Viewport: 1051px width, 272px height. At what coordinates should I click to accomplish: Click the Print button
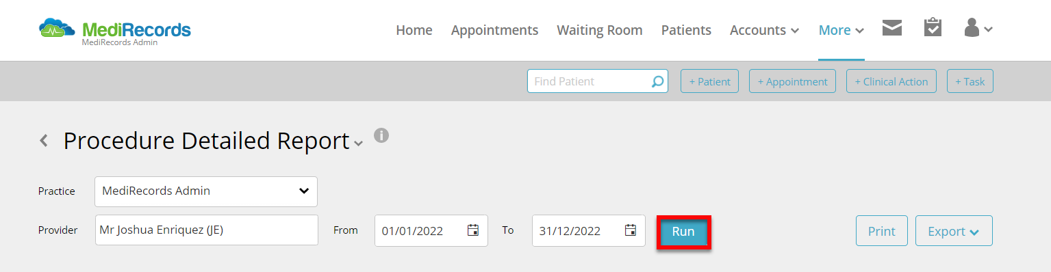tap(882, 231)
